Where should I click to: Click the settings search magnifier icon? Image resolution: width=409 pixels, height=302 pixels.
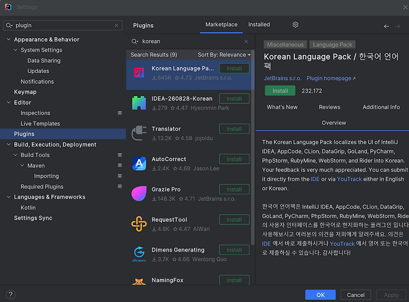[x=9, y=26]
